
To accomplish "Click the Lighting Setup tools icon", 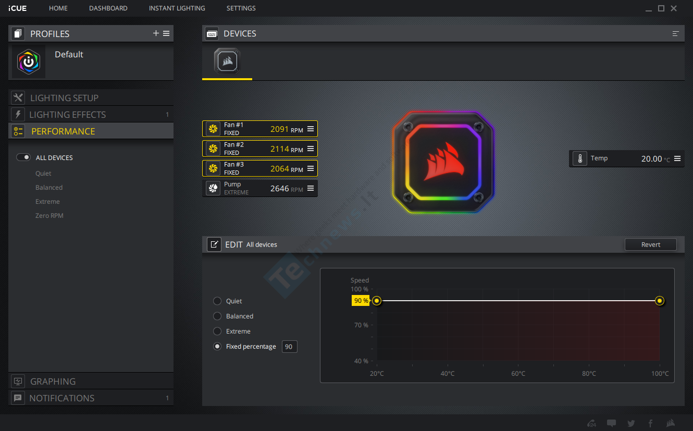I will coord(18,97).
